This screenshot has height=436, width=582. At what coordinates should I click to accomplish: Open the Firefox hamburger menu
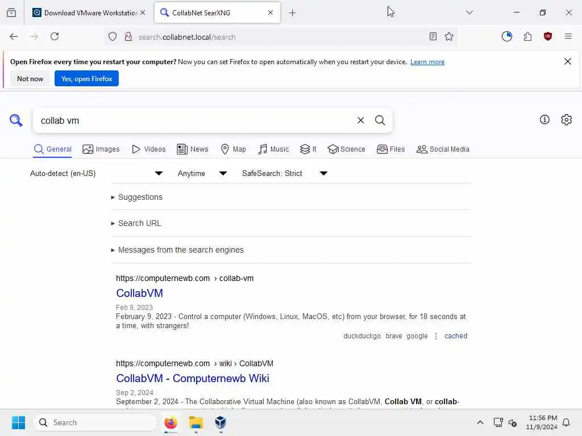pyautogui.click(x=568, y=36)
